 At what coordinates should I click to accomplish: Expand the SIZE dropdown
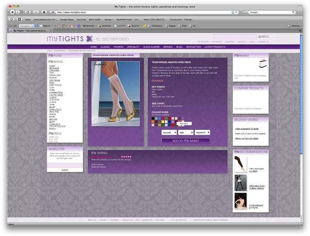186,133
